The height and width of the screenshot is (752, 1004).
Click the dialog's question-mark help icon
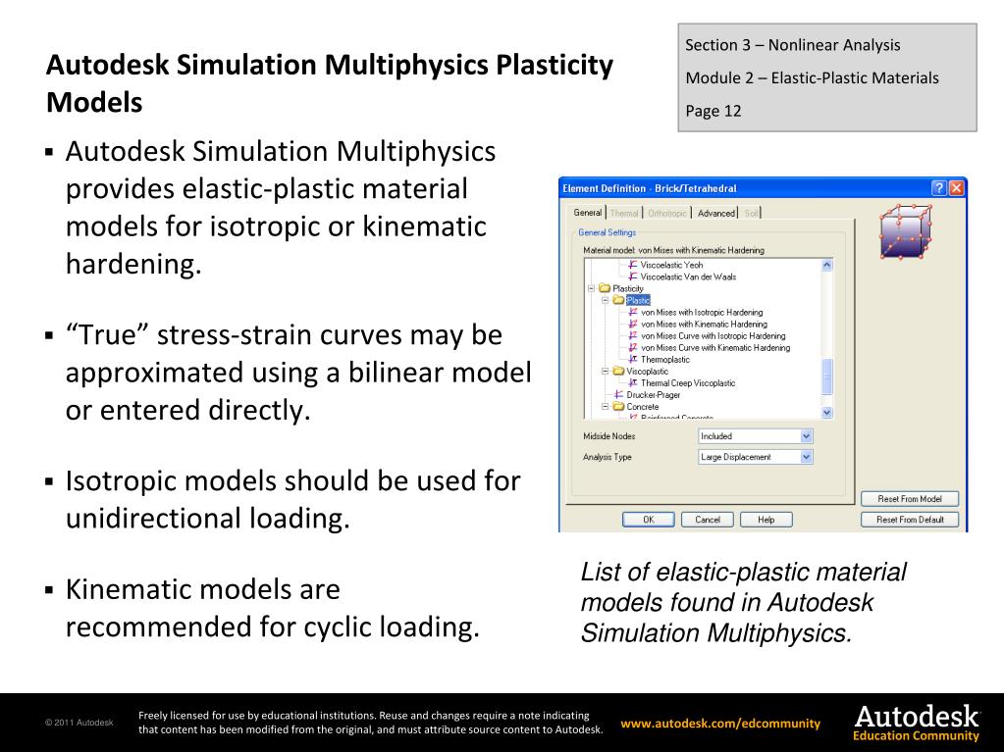938,188
